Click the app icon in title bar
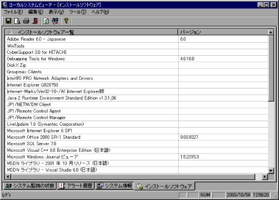Viewport: 279px width, 200px height. (5, 5)
